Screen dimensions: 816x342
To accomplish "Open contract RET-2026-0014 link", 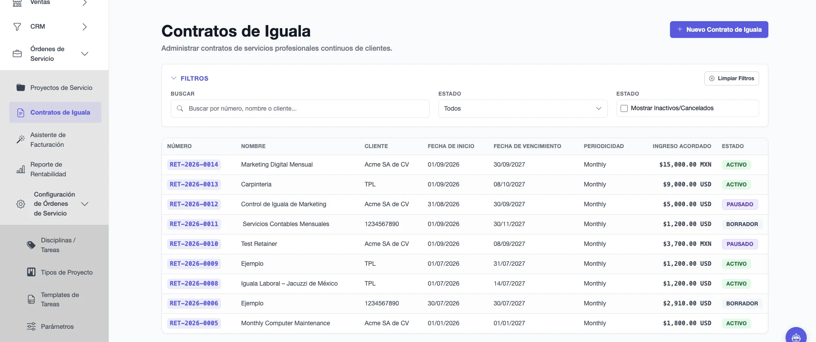I will click(x=194, y=165).
